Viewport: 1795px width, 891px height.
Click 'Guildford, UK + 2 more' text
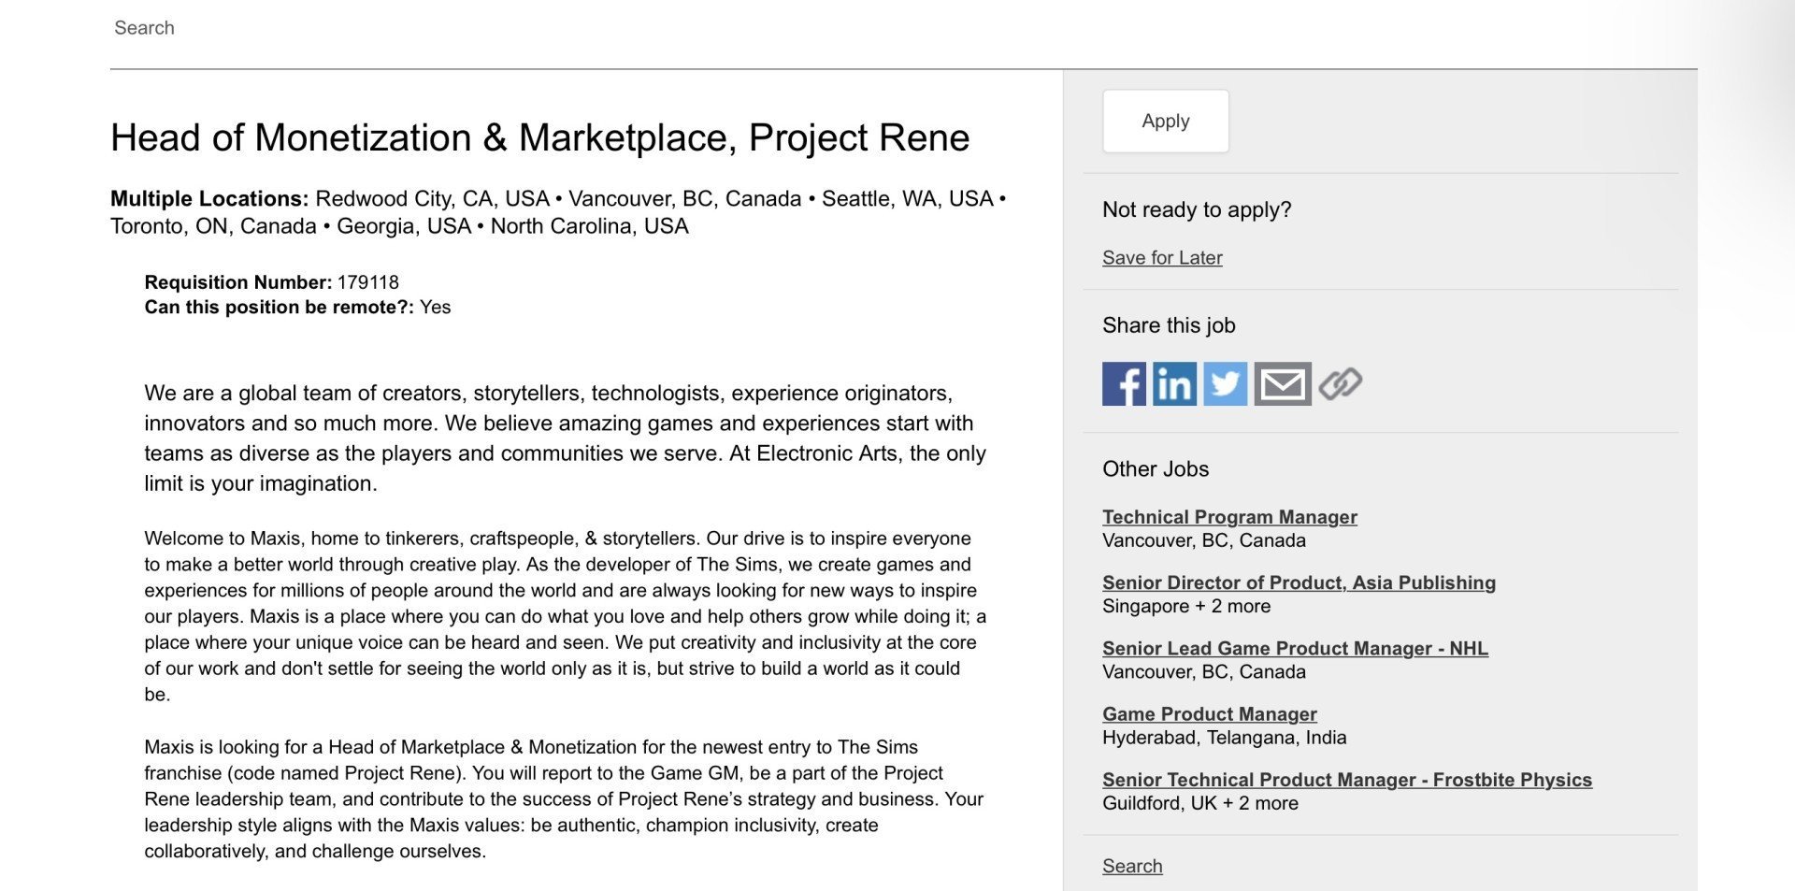point(1200,803)
